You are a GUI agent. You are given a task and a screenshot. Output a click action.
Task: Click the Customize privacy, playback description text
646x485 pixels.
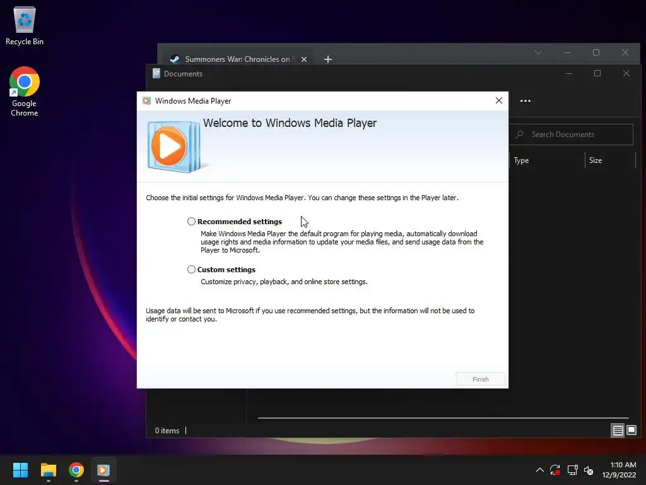click(285, 282)
